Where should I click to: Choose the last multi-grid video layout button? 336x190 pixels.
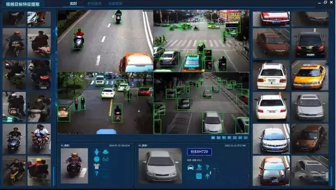pyautogui.click(x=246, y=138)
